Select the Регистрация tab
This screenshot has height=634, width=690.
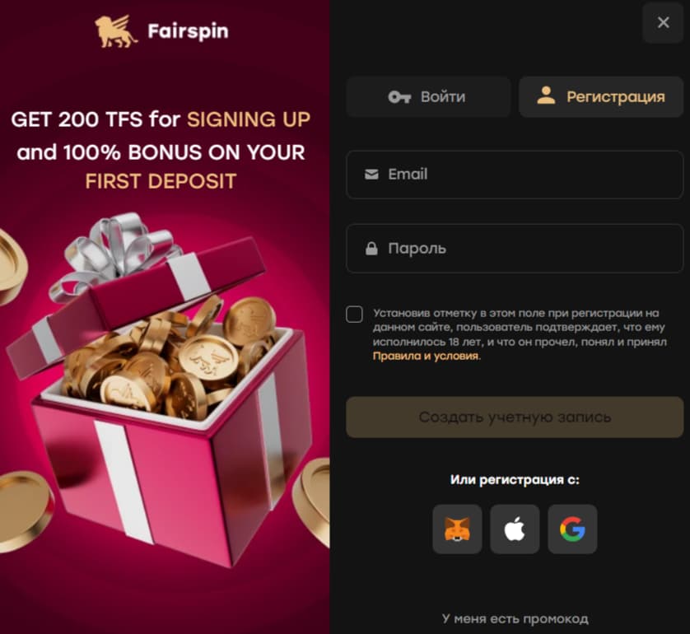tap(601, 97)
